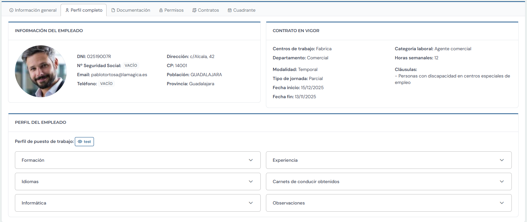The height and width of the screenshot is (222, 527).
Task: Click the info icon on Información general tab
Action: [x=12, y=10]
